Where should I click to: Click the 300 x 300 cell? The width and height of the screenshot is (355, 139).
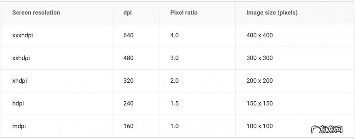click(x=259, y=58)
